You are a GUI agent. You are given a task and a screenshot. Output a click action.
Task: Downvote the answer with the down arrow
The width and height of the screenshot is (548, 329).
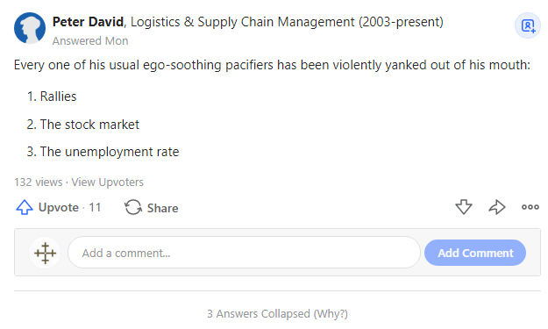coord(464,207)
